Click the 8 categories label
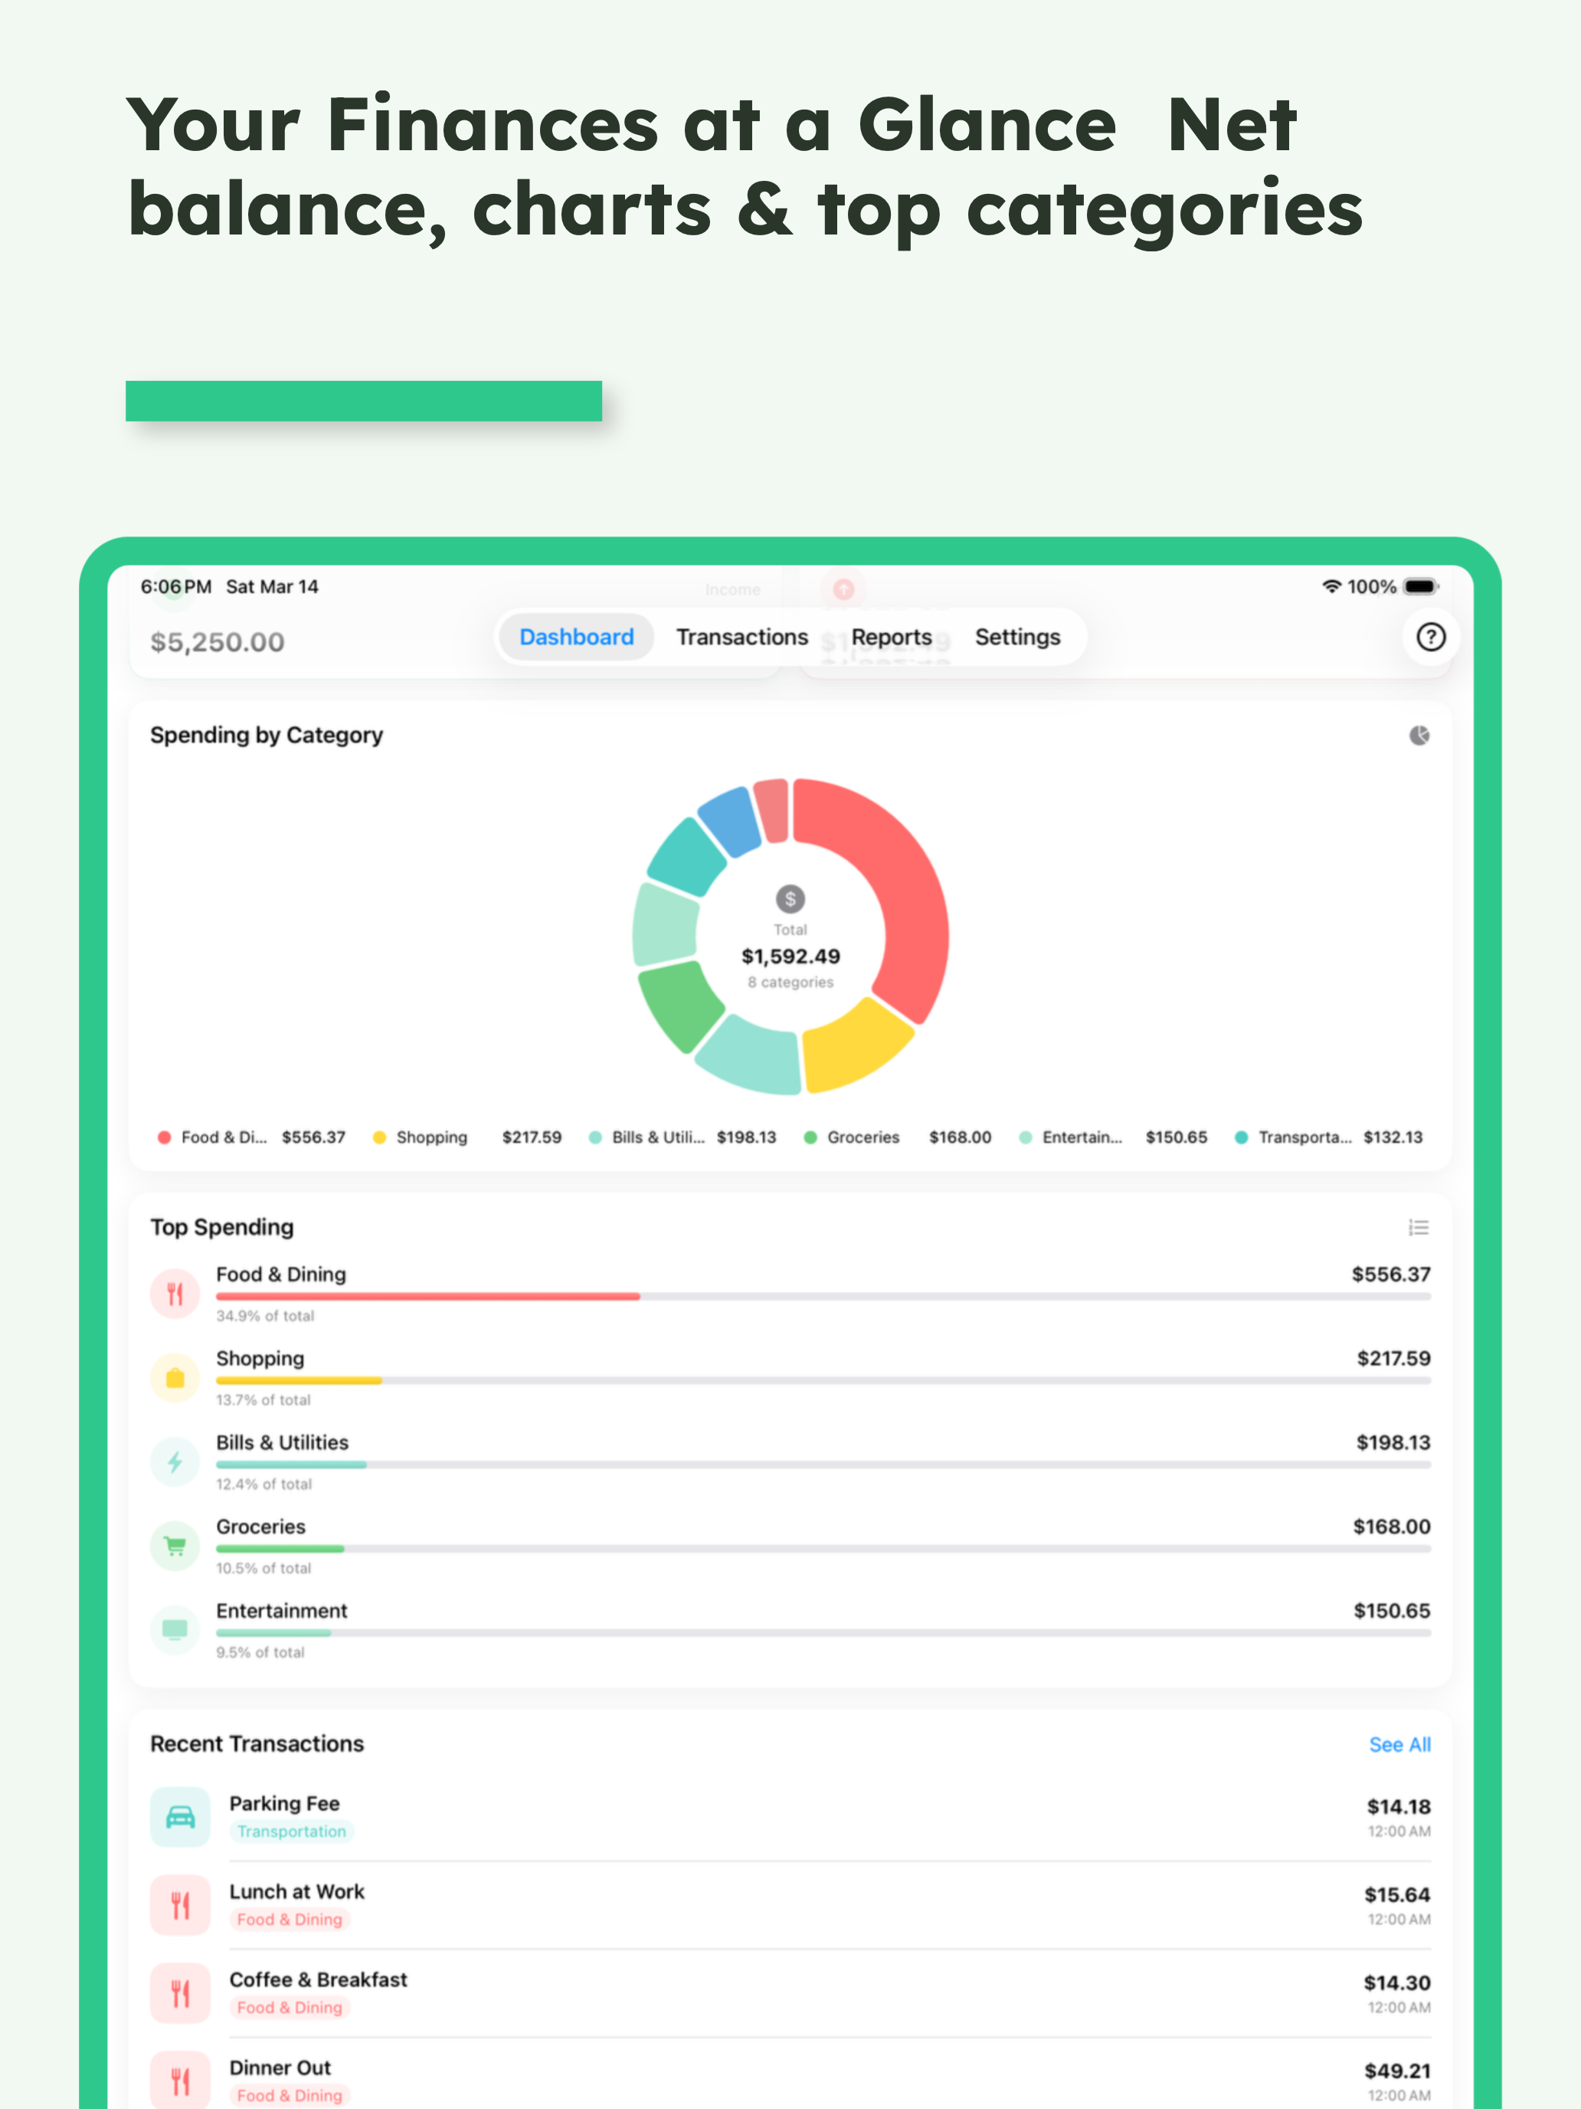This screenshot has width=1581, height=2109. (790, 982)
